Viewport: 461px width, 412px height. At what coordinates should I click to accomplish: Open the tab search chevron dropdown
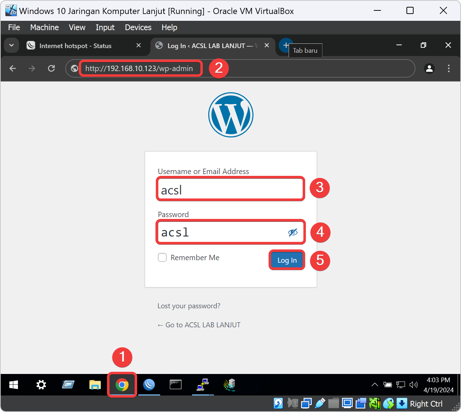[11, 46]
